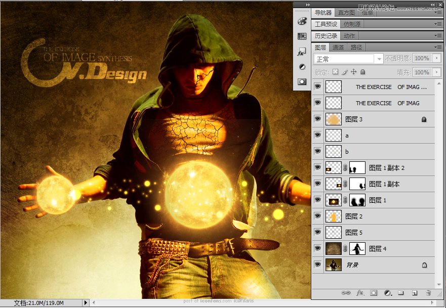
Task: Switch to the 历史记录 tab
Action: [326, 36]
